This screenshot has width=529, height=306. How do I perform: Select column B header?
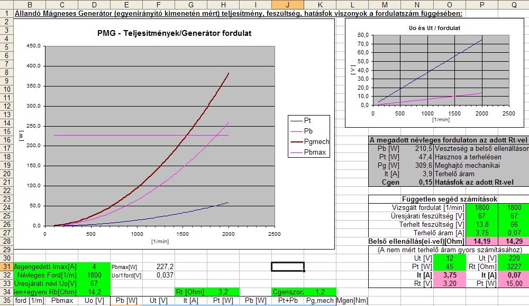30,5
